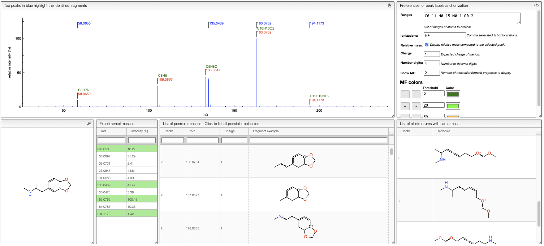Click the minus button beside threshold 5
Screen dimensions: 544x246
416,95
